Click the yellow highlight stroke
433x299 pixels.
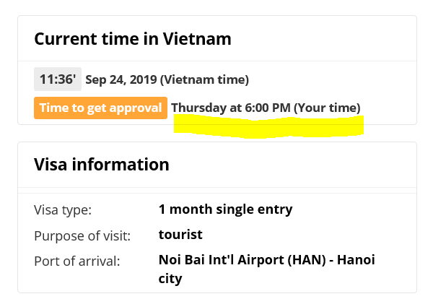[268, 127]
